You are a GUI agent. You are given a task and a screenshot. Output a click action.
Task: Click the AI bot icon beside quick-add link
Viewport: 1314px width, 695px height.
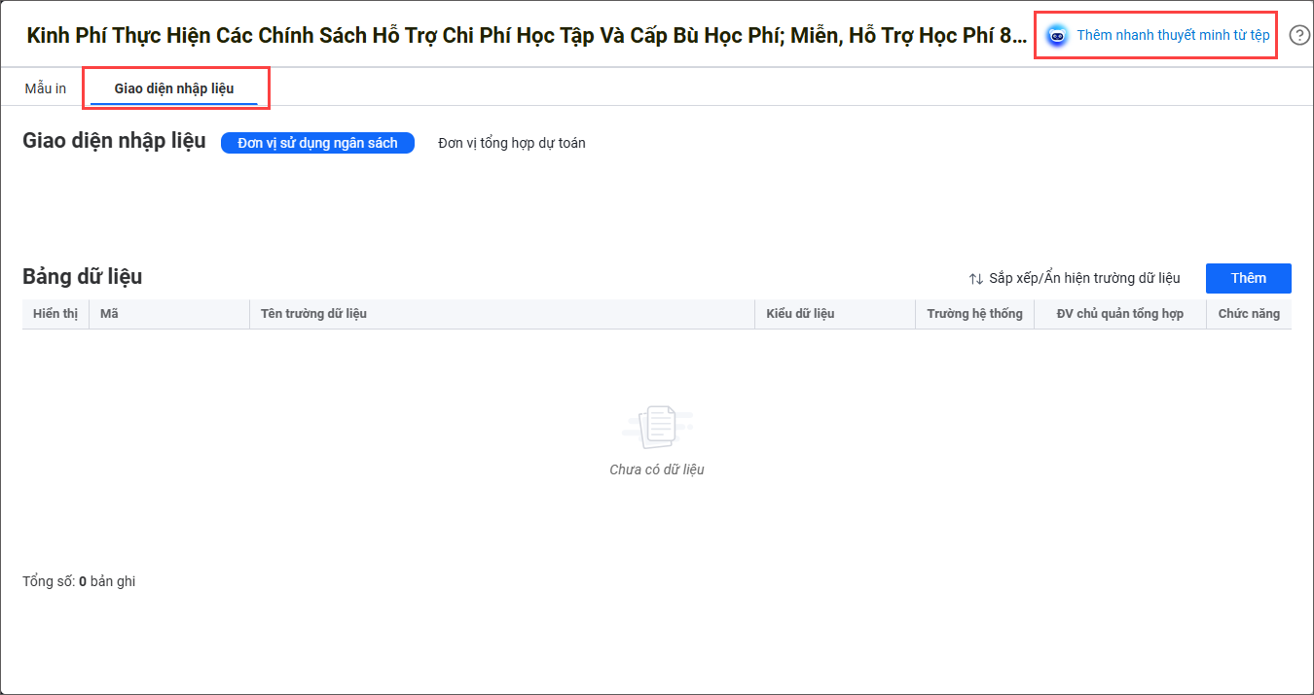pos(1056,36)
